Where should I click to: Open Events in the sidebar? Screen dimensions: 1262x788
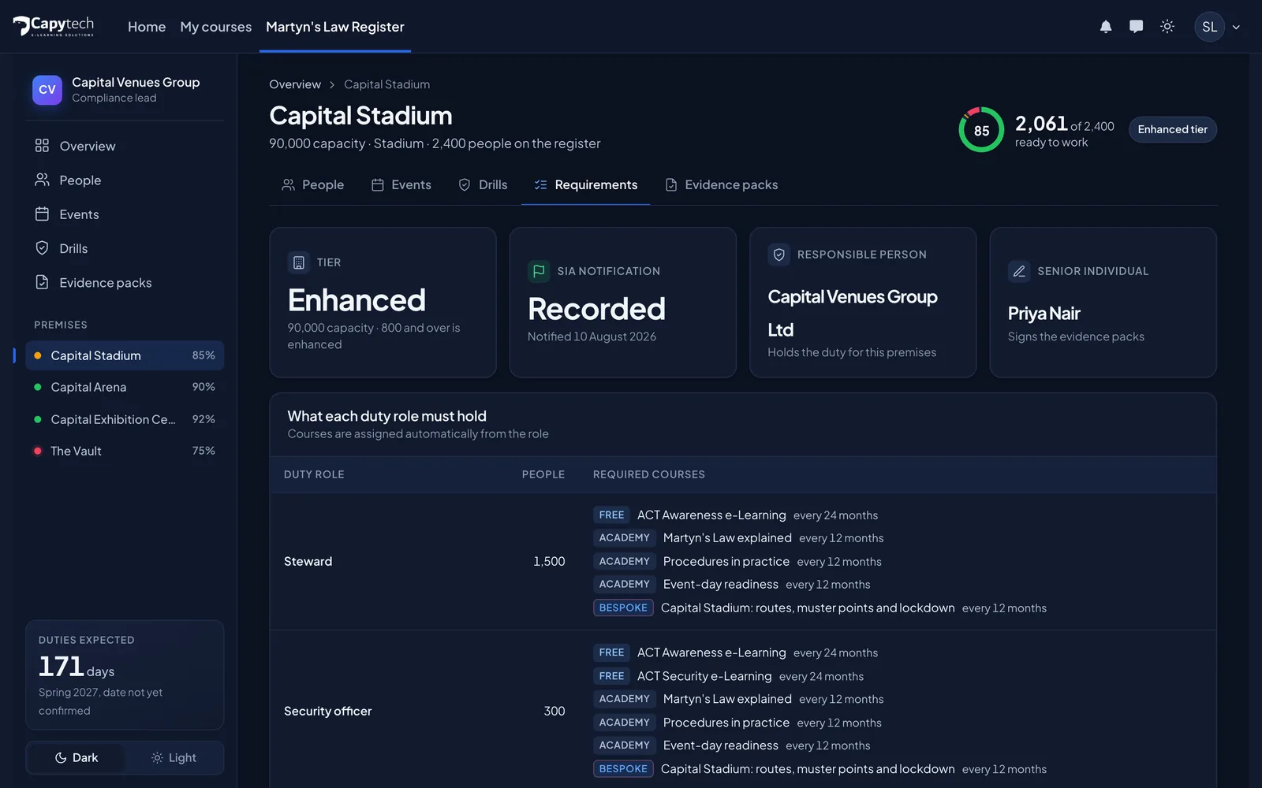125,214
